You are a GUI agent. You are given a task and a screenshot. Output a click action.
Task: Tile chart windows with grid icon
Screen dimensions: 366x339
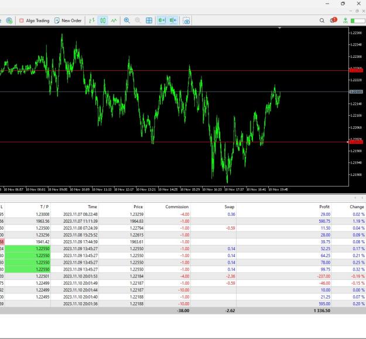tap(149, 20)
